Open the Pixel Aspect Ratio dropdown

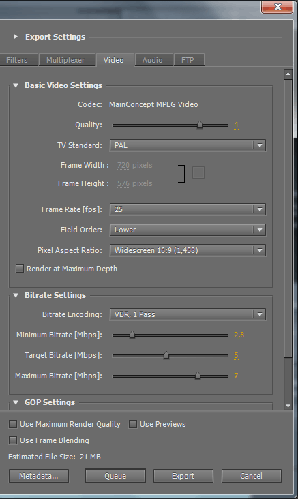tap(188, 250)
